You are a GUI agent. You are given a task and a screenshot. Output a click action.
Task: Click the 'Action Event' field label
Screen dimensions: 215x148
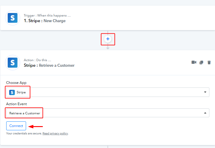pyautogui.click(x=16, y=104)
